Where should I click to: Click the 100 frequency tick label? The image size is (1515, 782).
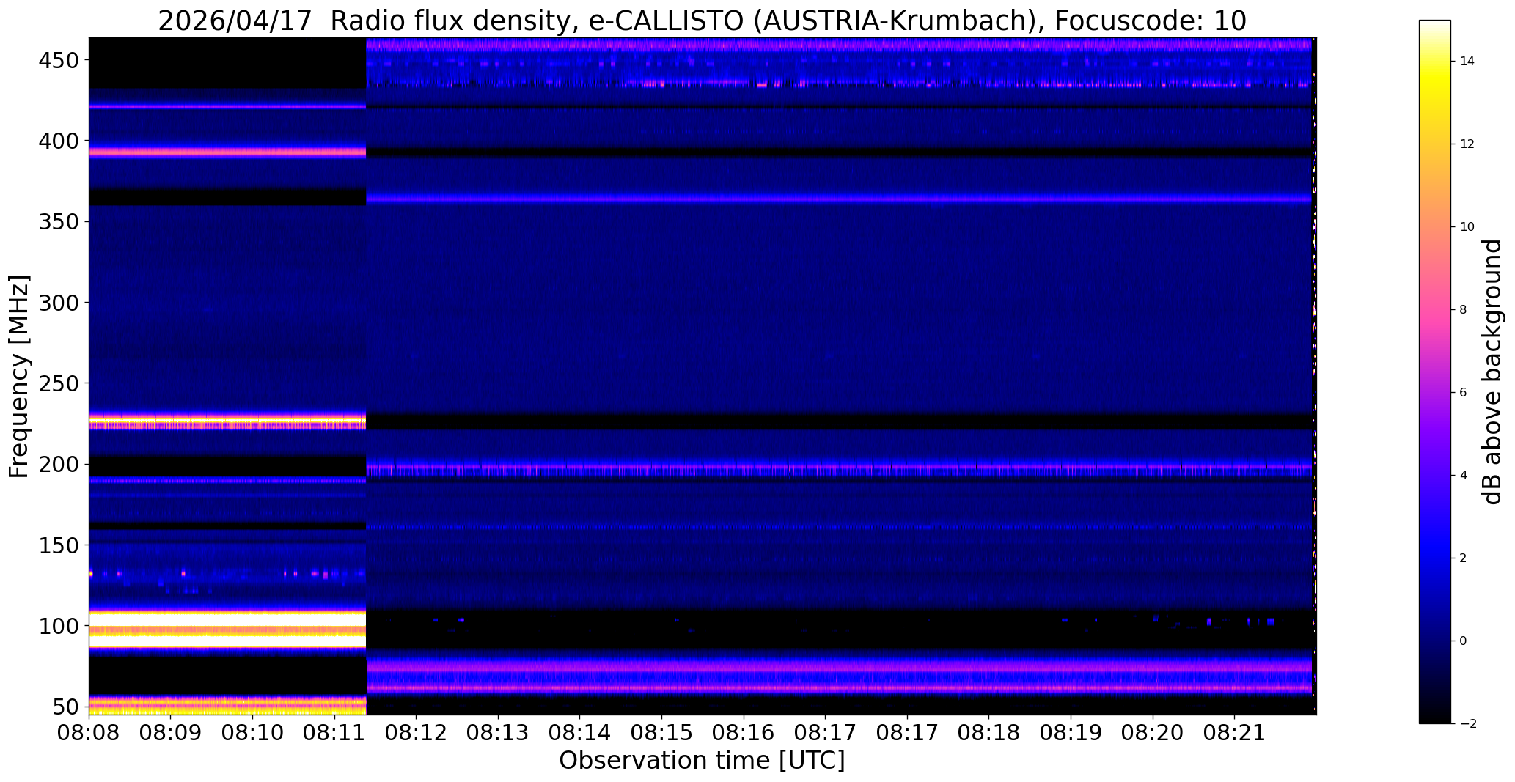(x=59, y=627)
